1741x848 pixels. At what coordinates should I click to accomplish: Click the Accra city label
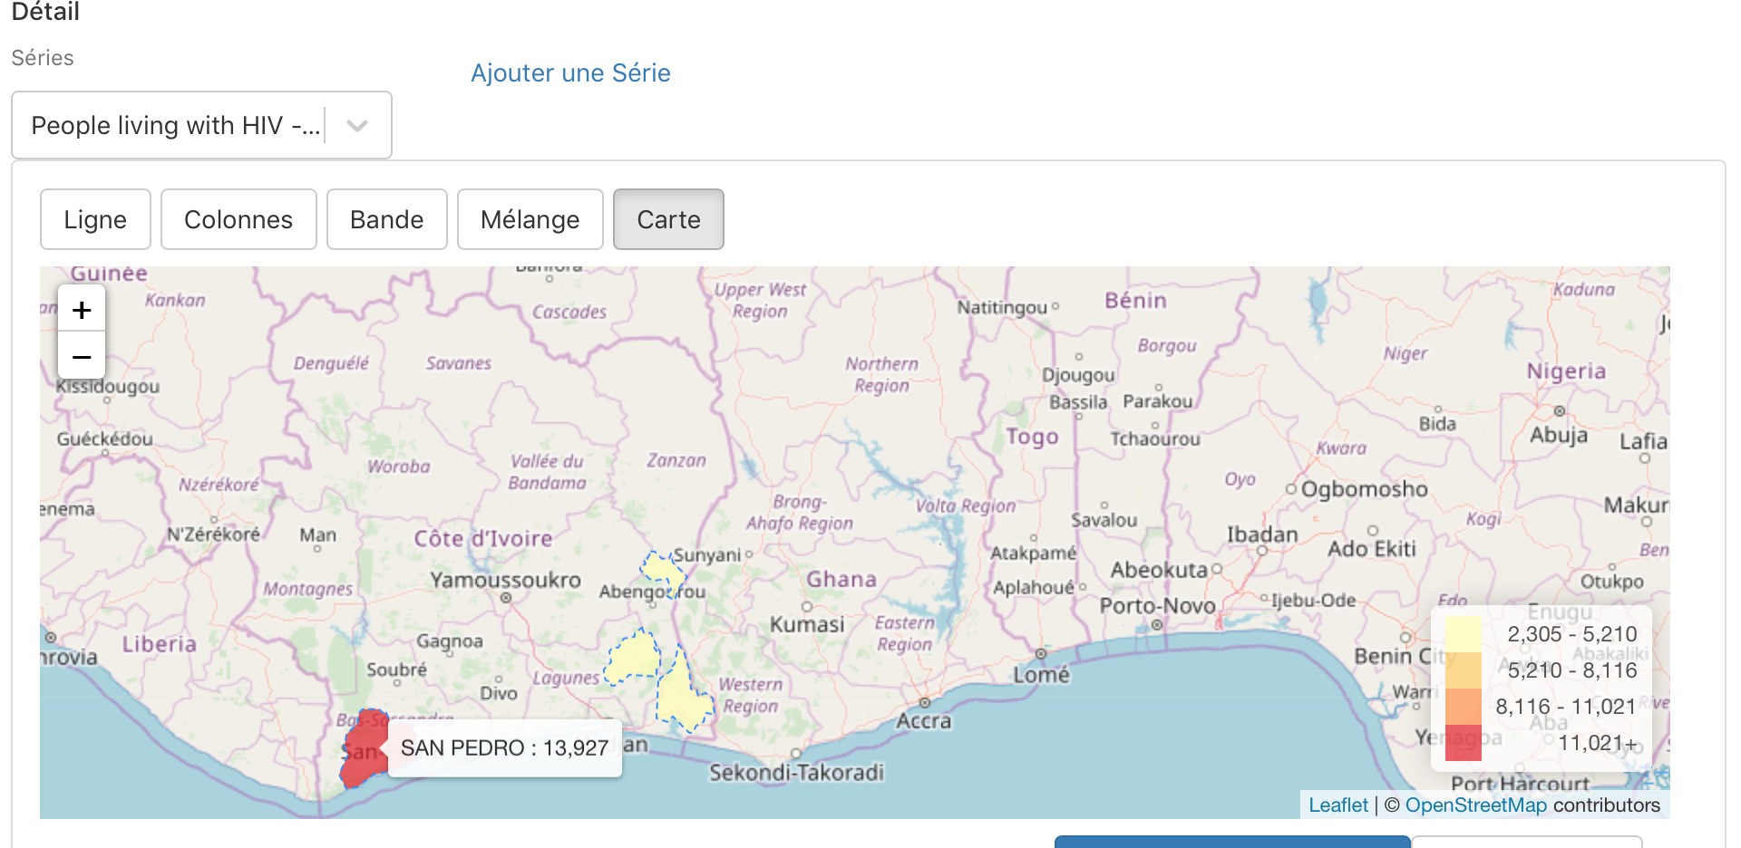click(x=924, y=720)
